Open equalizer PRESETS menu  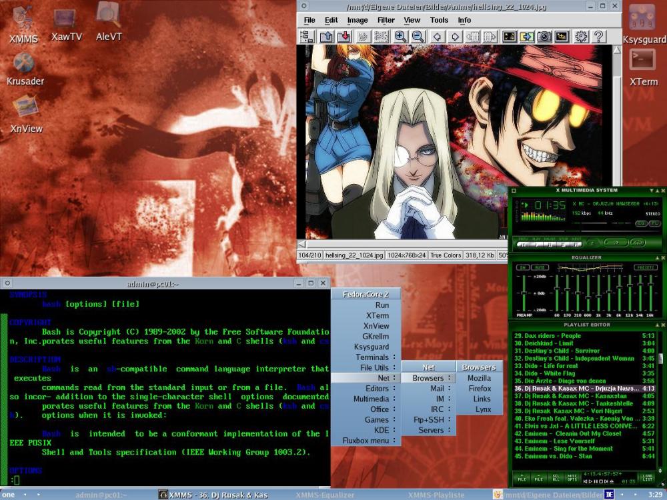pos(646,267)
